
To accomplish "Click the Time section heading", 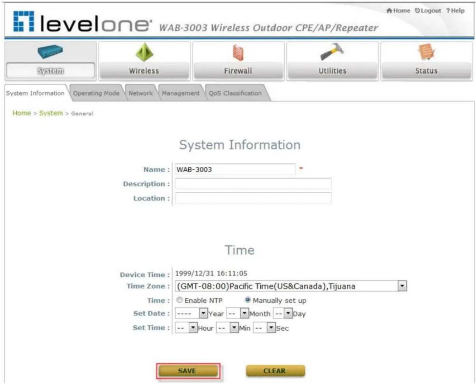I will coord(240,250).
